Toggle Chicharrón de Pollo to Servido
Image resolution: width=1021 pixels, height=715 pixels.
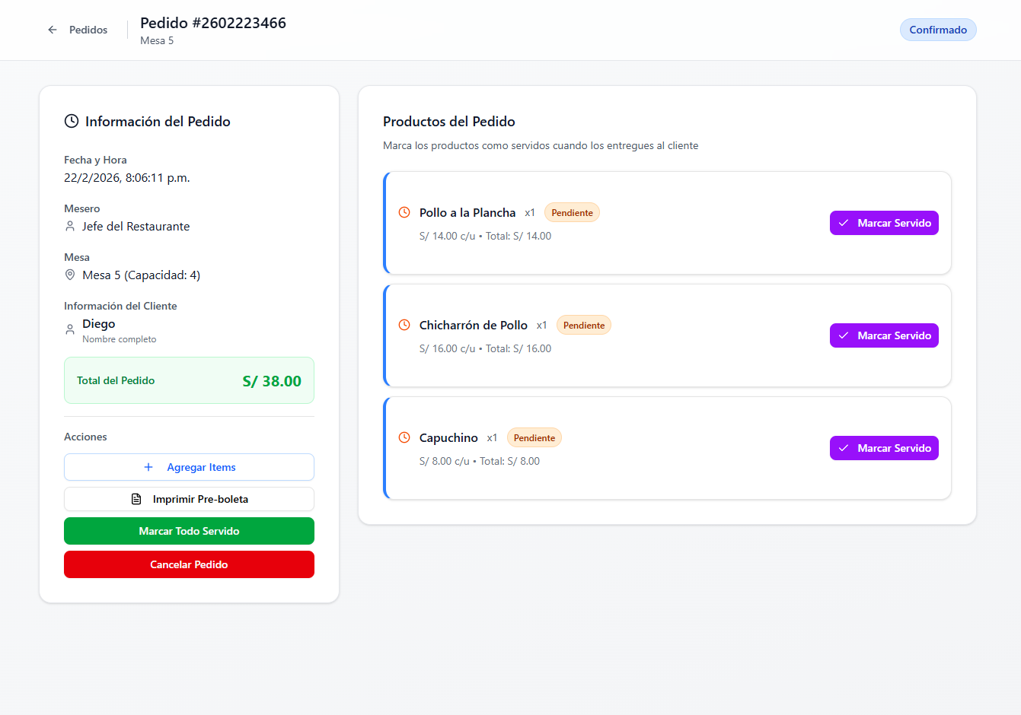point(884,335)
